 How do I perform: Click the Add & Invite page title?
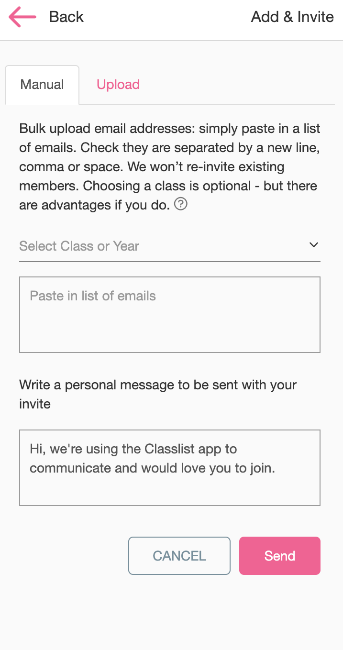292,17
